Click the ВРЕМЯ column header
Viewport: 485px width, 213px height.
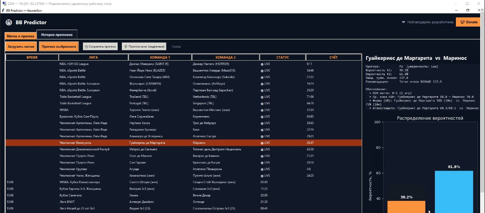point(32,57)
